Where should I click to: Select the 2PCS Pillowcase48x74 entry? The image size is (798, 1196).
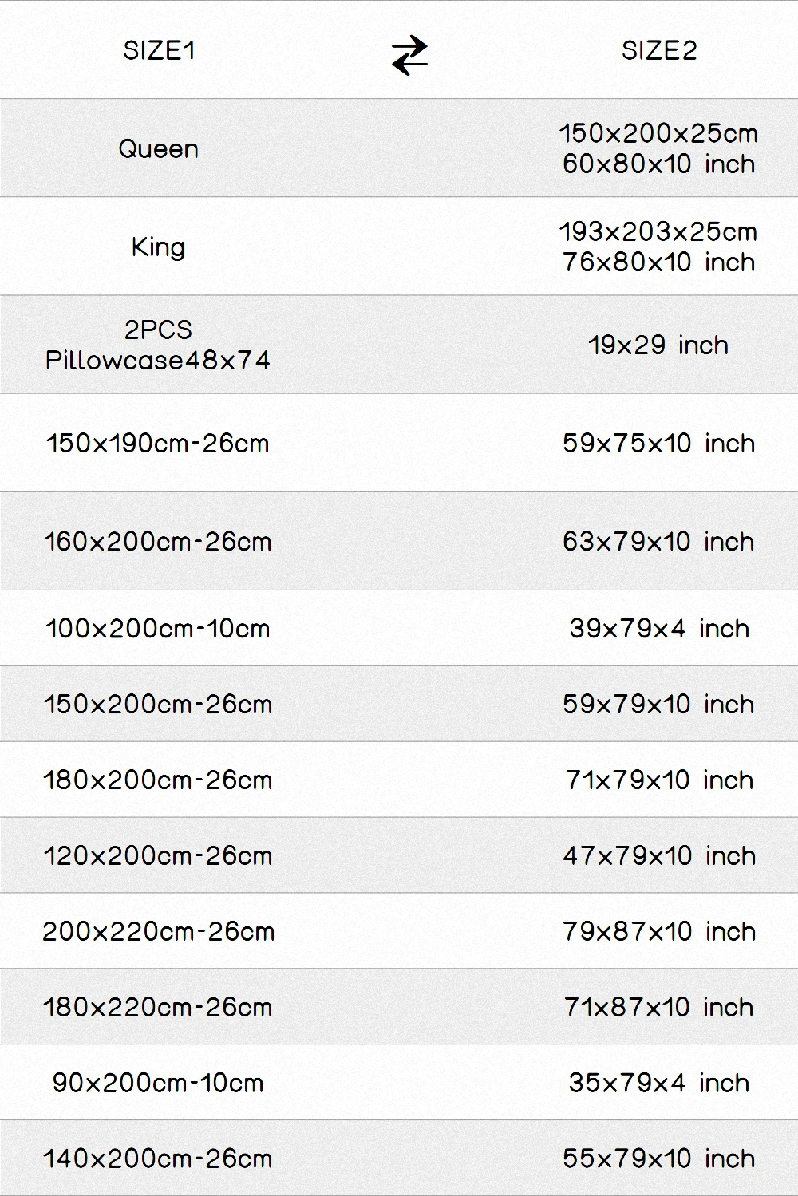pos(158,345)
